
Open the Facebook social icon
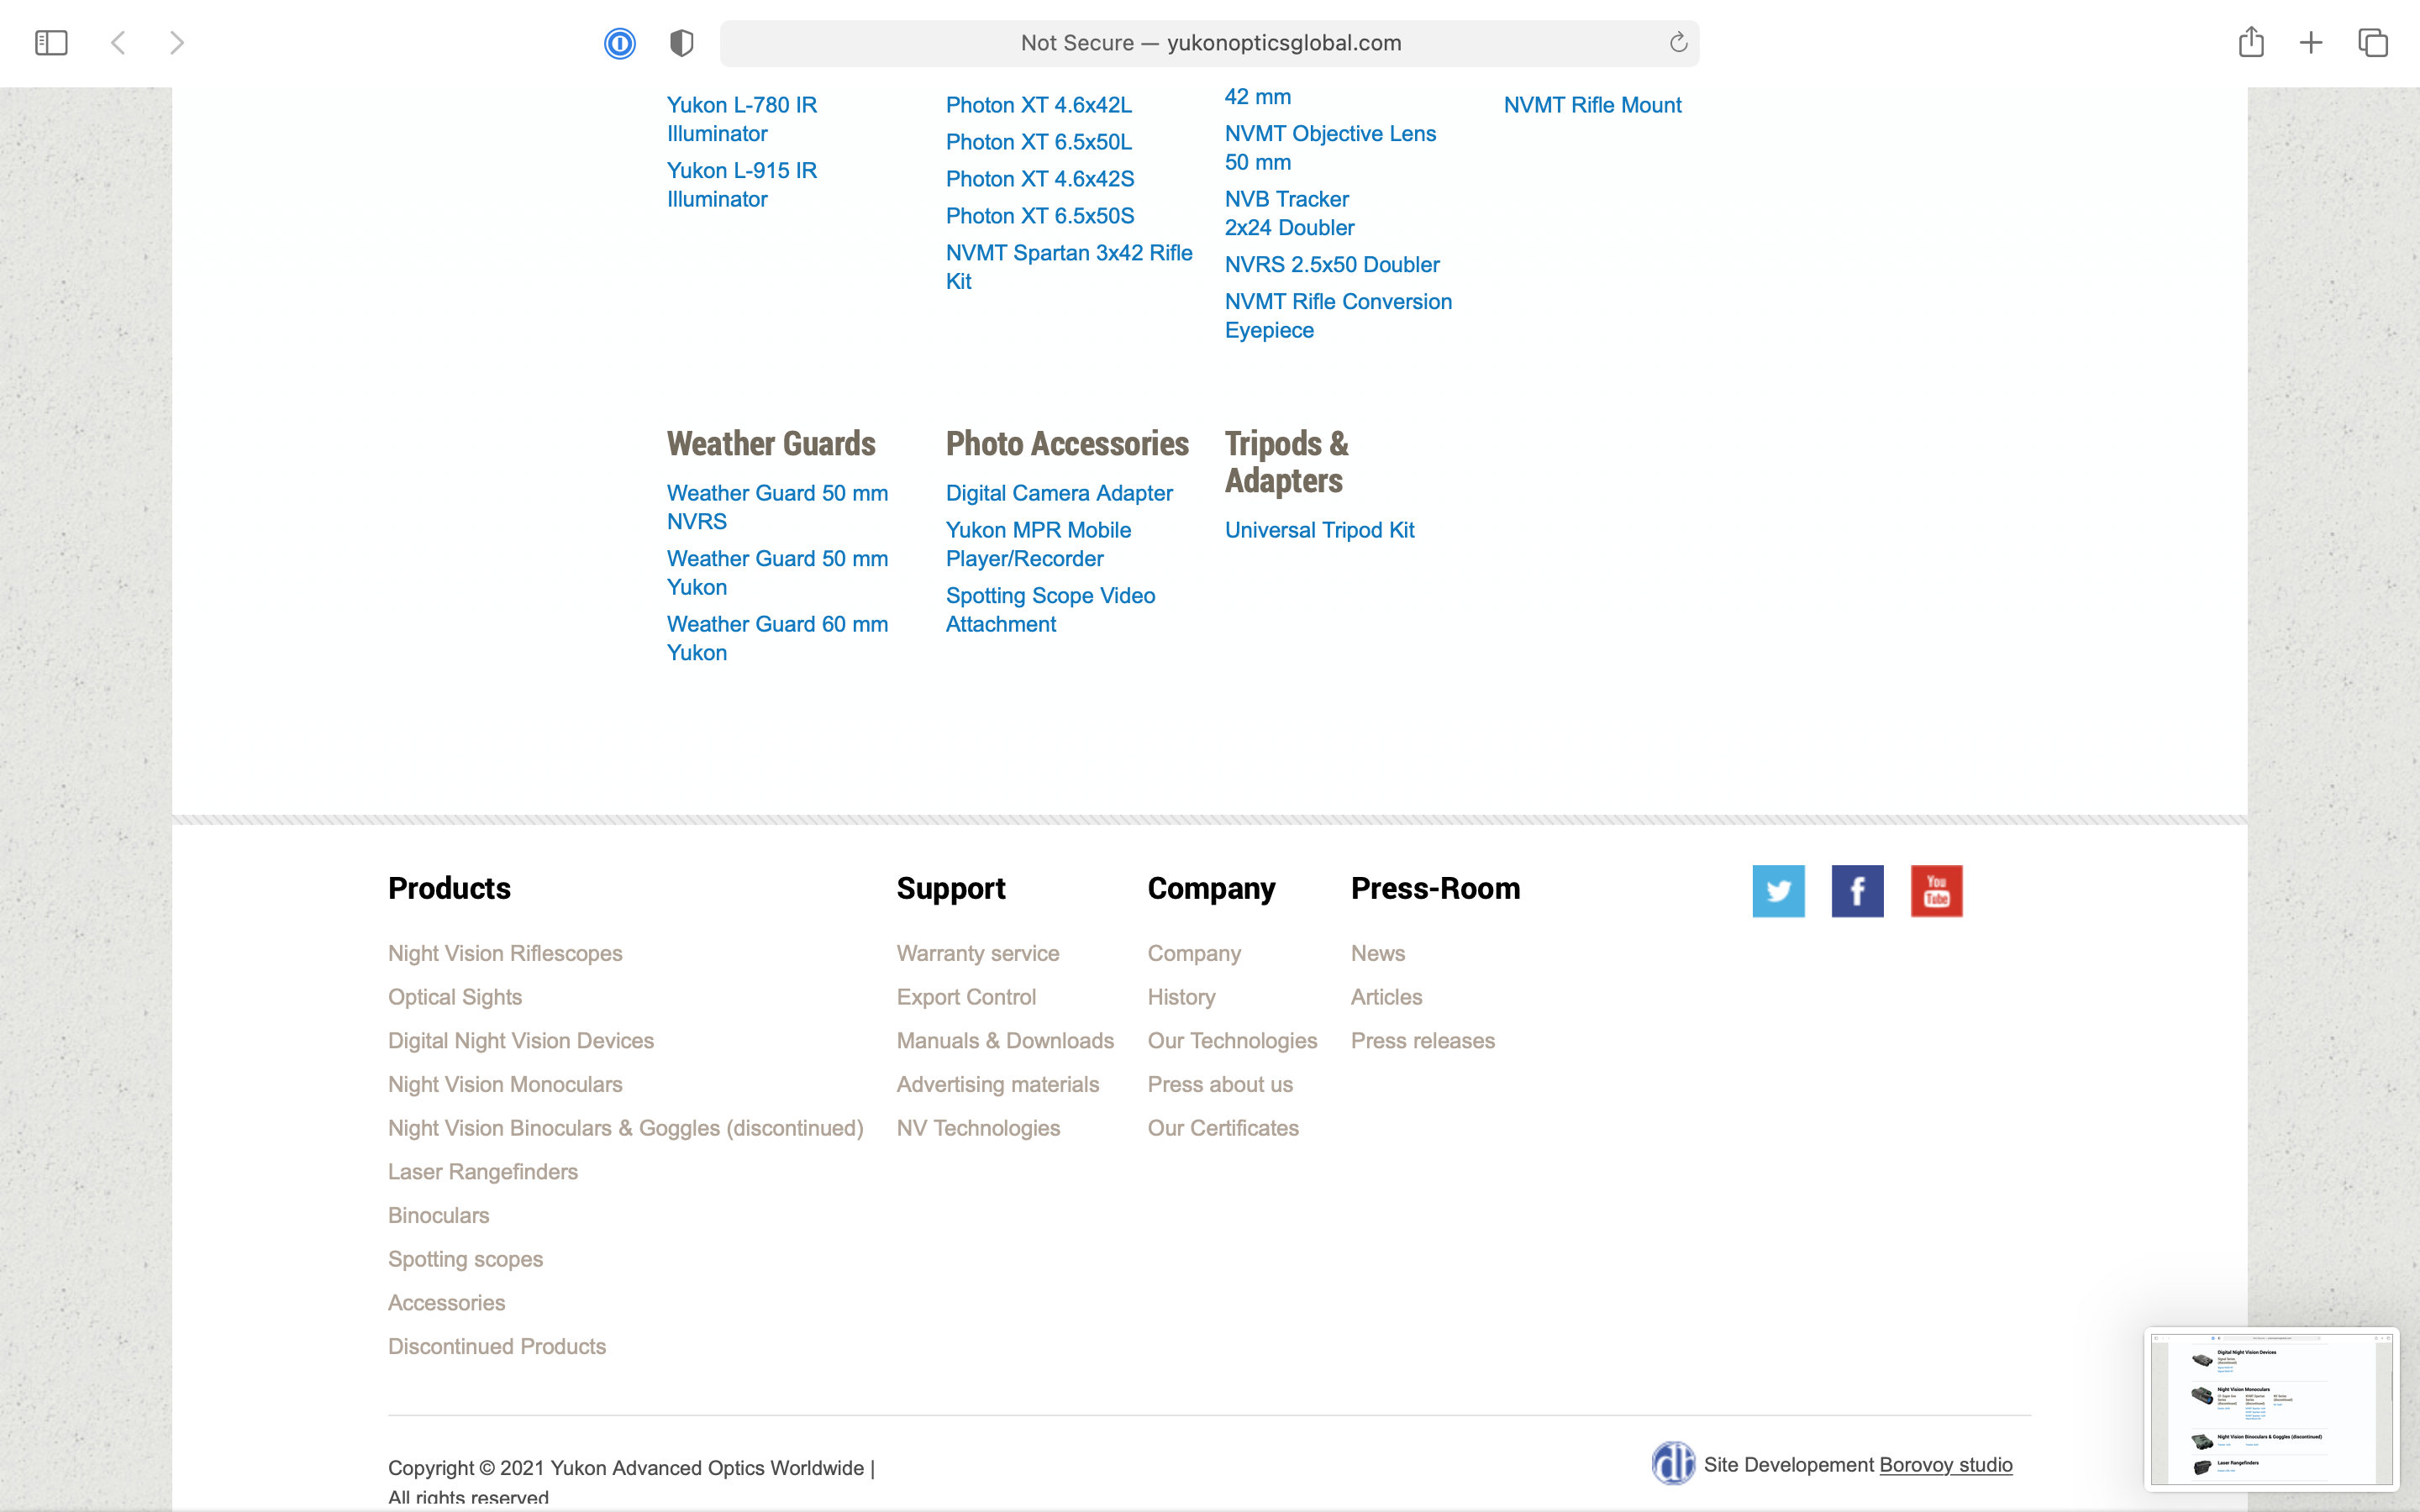click(x=1857, y=891)
